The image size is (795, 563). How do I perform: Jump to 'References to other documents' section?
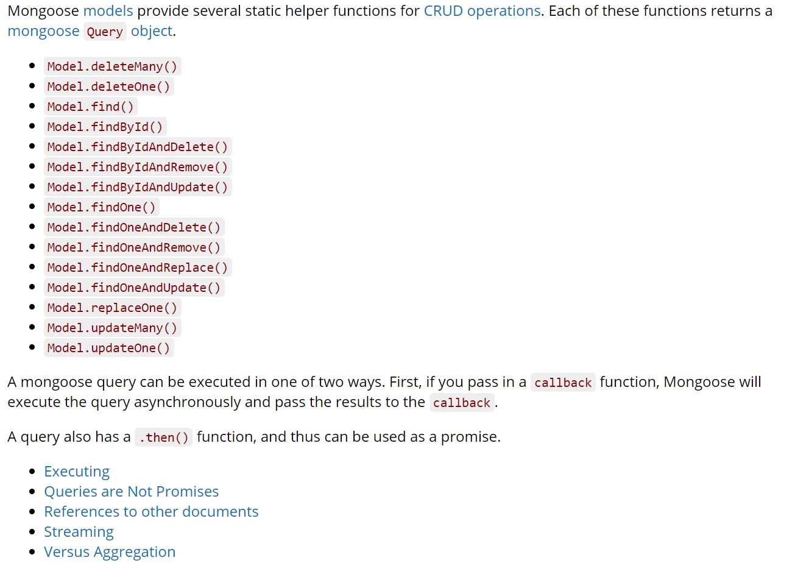pyautogui.click(x=151, y=512)
